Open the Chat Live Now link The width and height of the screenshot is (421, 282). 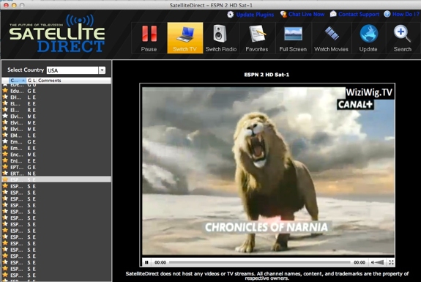pos(306,14)
